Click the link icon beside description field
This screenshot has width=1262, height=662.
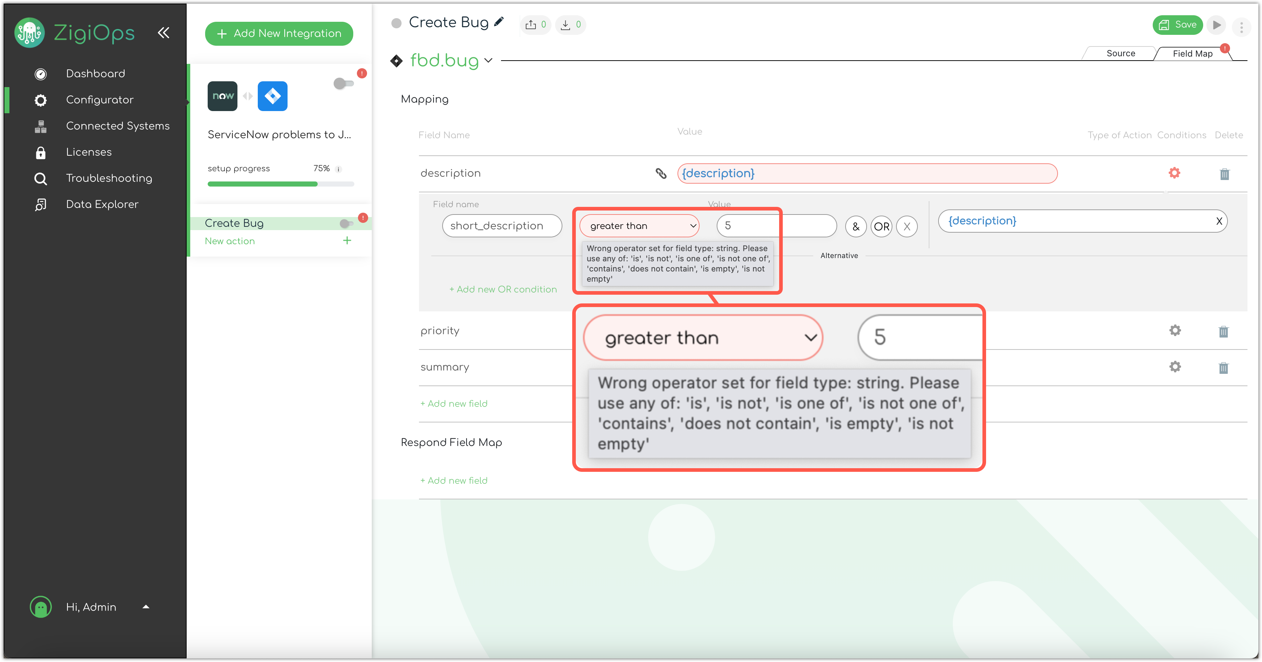661,173
